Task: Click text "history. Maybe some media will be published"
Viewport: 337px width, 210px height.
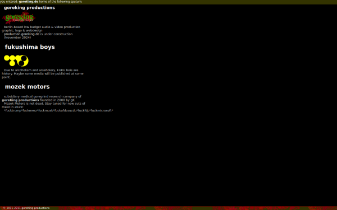Action: [x=35, y=74]
